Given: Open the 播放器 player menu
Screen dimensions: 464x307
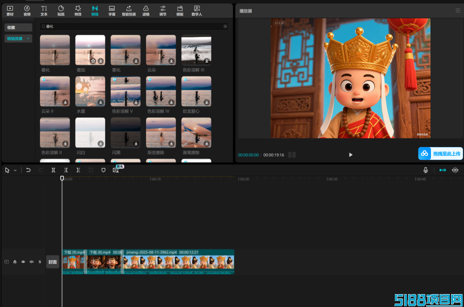Looking at the screenshot, I should [458, 11].
